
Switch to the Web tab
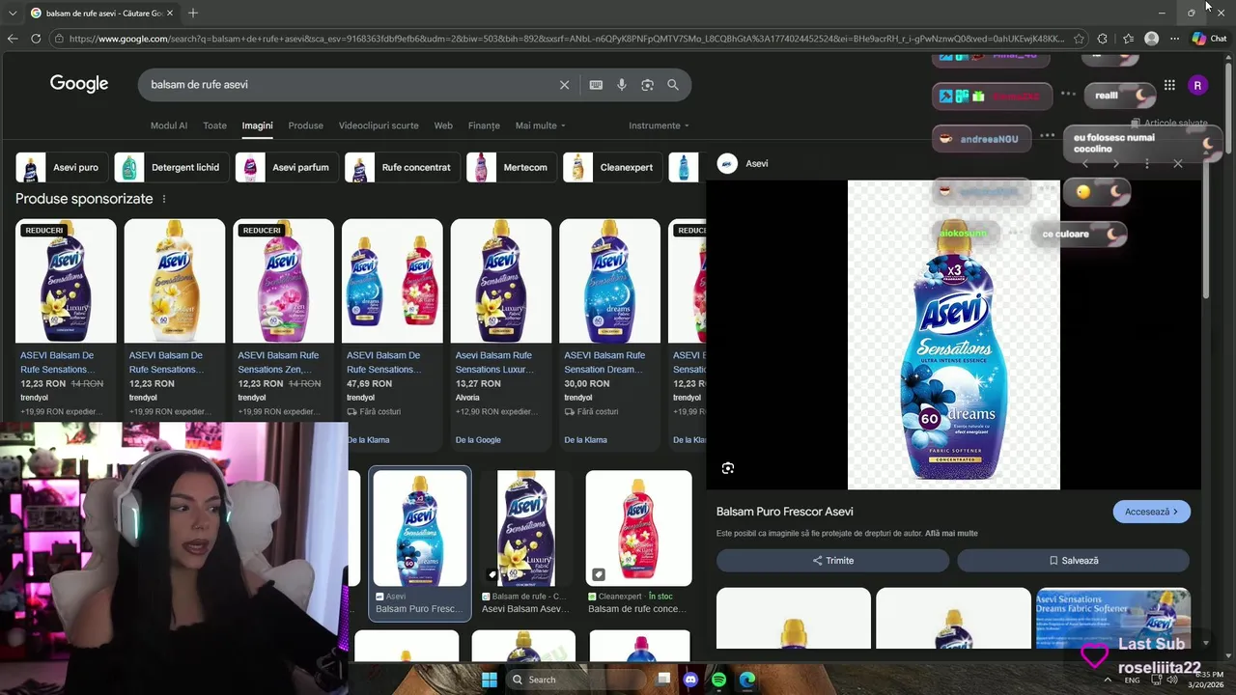[443, 125]
